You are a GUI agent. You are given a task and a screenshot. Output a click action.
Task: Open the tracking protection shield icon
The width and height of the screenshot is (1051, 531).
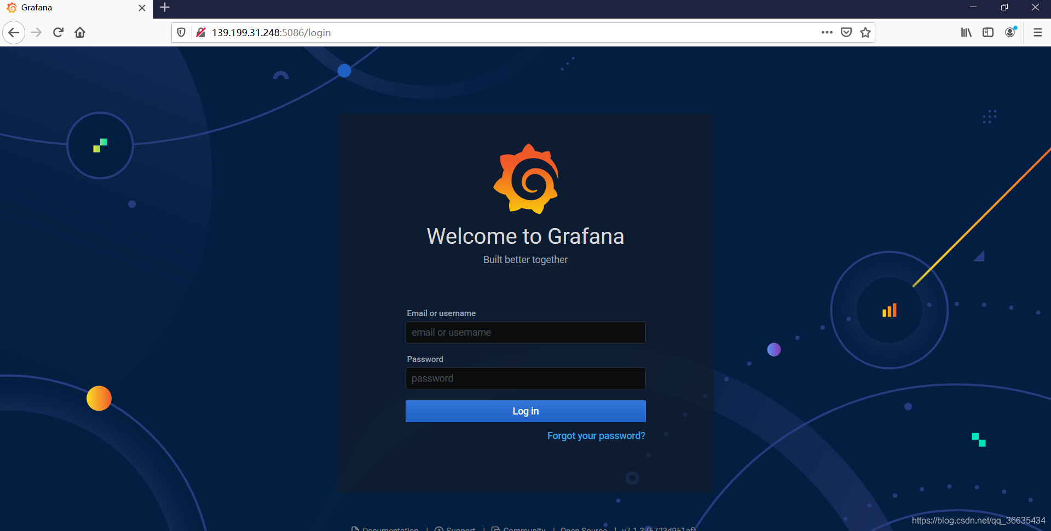tap(181, 32)
